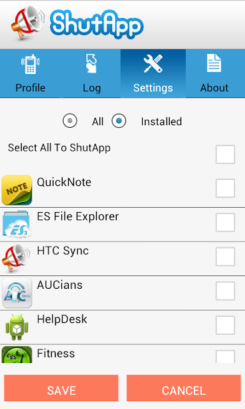
Task: Click the ShutApp megaphone logo in the header
Action: 28,23
